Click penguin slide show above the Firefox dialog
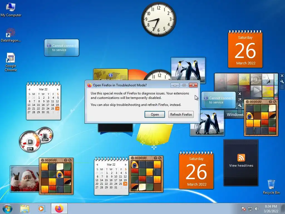Viewport: 285px width, 214px height. [x=188, y=69]
